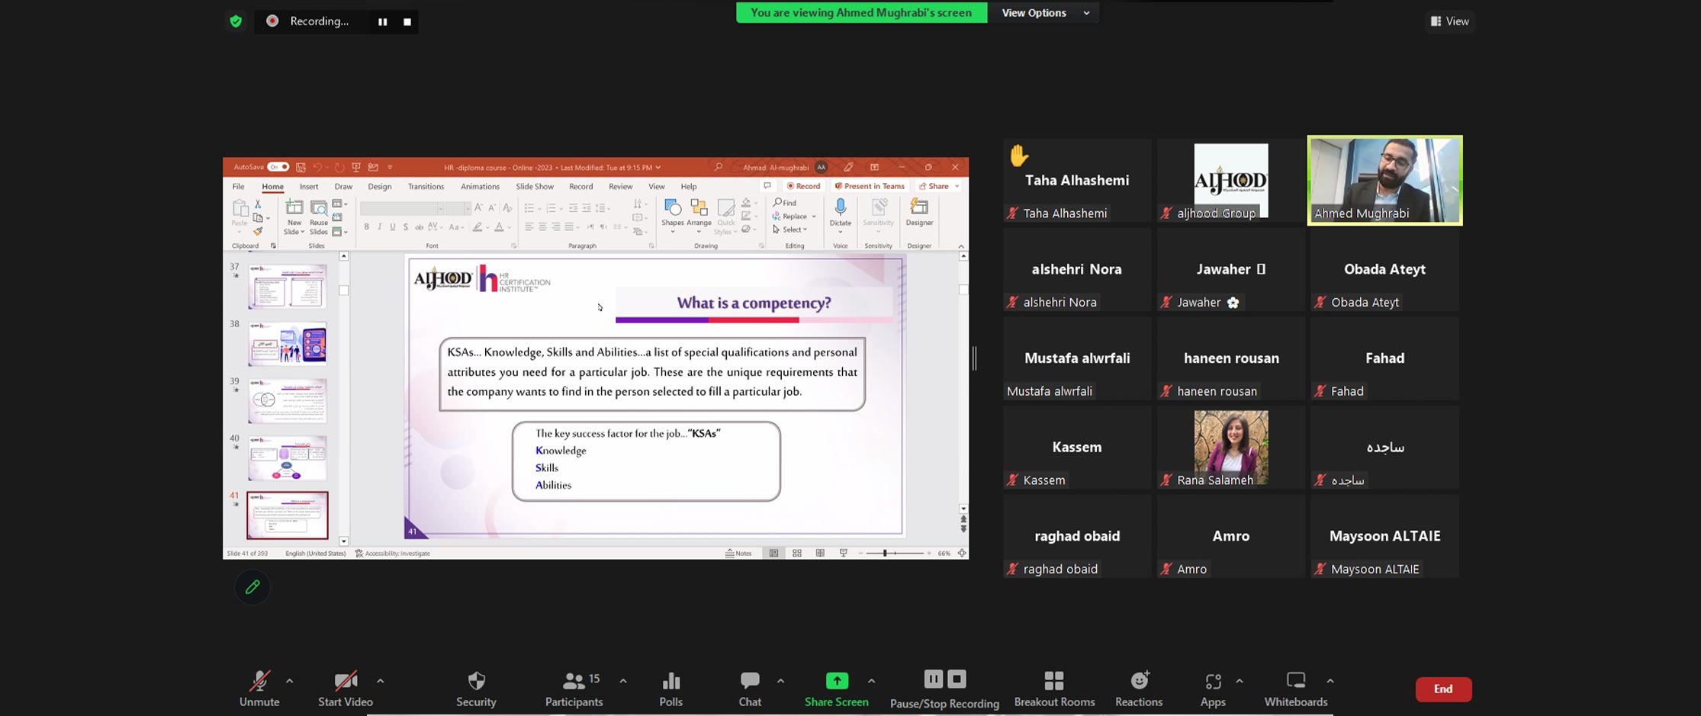Unmute the microphone
The image size is (1701, 716).
coord(259,681)
